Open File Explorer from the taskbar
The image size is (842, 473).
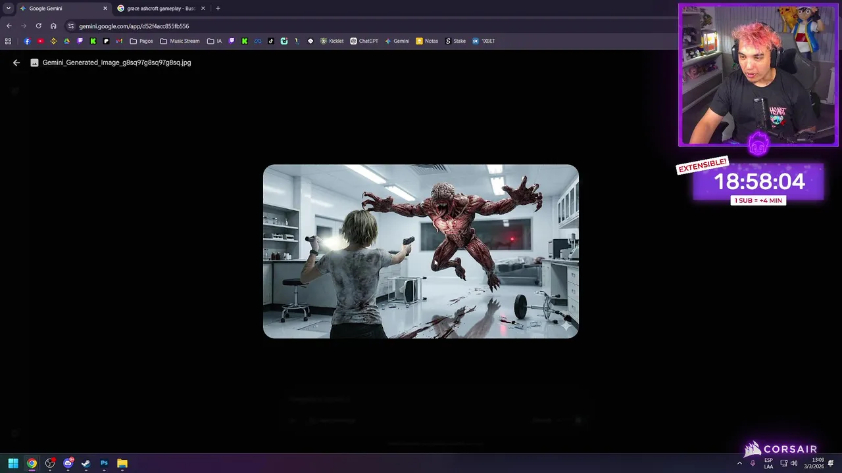(122, 463)
